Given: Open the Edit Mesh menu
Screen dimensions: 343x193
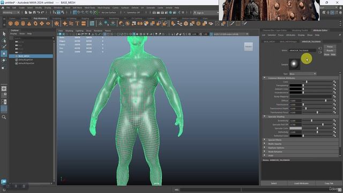Looking at the screenshot, I should pos(77,8).
